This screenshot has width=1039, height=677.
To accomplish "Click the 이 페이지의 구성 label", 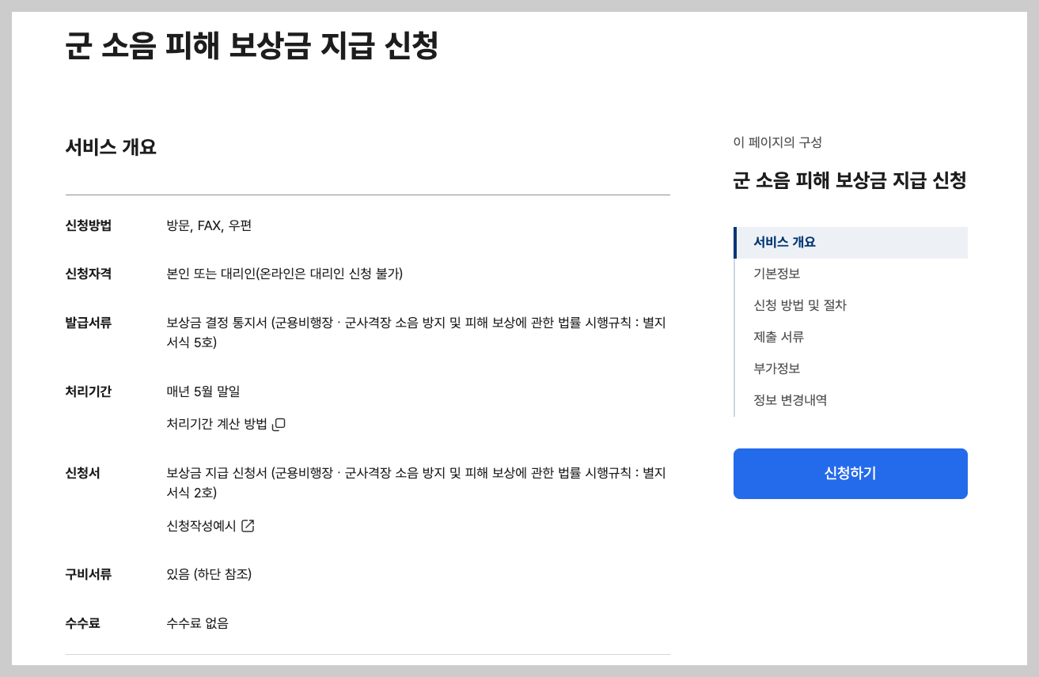I will (776, 142).
